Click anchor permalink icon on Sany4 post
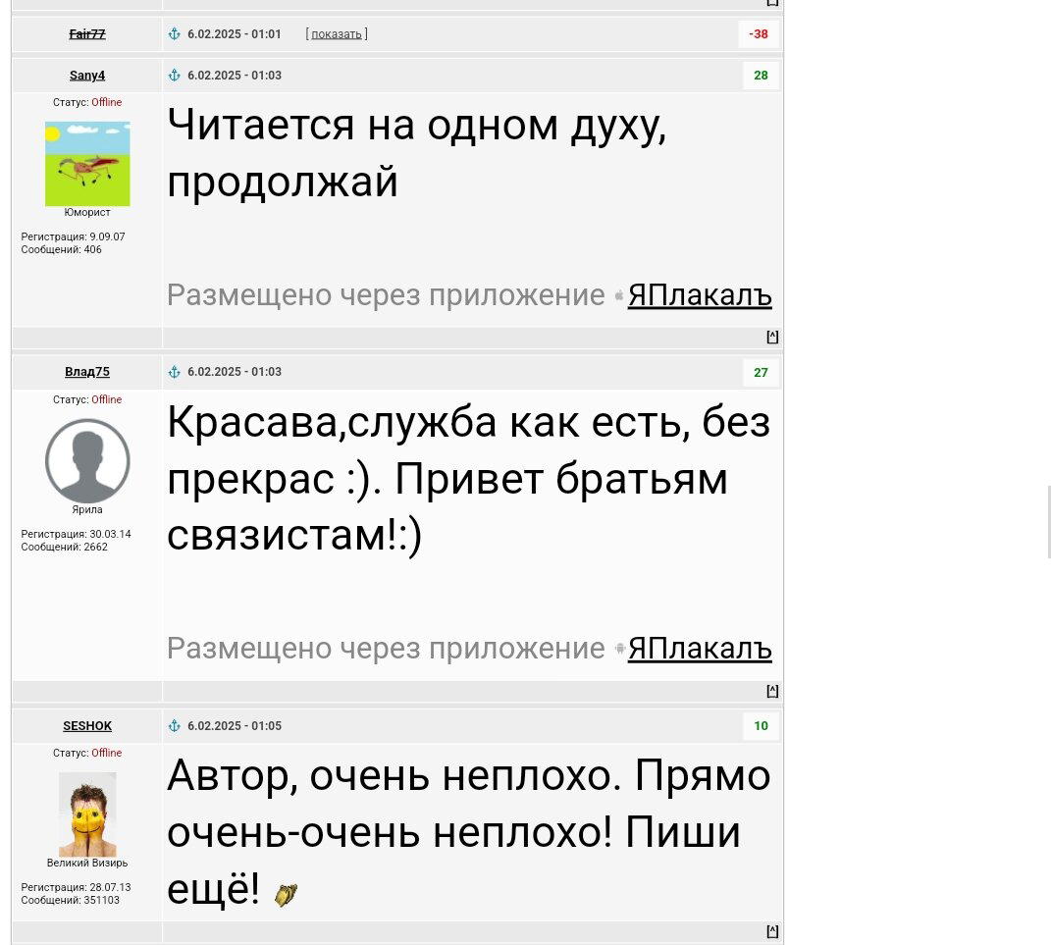This screenshot has height=945, width=1051. click(x=175, y=75)
